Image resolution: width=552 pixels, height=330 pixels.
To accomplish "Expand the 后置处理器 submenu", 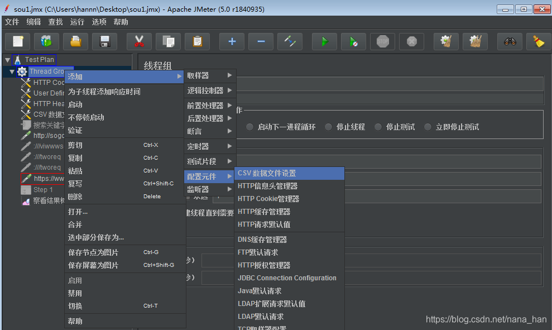I will [x=210, y=118].
